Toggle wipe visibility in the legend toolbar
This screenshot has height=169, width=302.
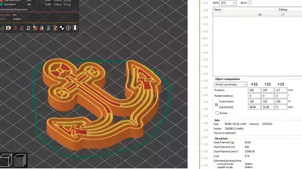8,28
